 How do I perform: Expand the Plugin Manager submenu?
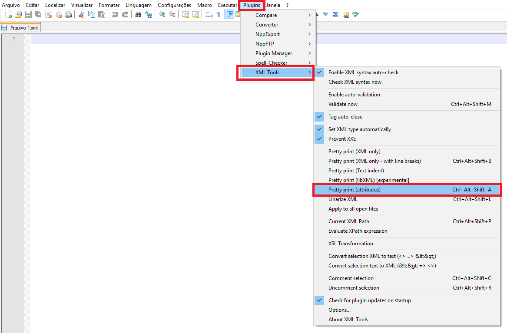coord(278,53)
